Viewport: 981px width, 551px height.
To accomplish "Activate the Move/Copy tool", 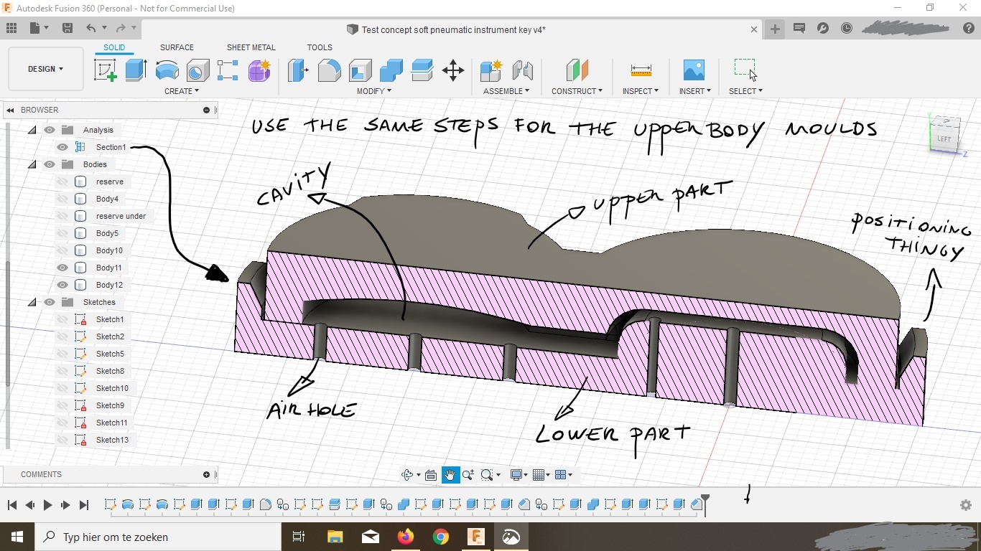I will (452, 70).
